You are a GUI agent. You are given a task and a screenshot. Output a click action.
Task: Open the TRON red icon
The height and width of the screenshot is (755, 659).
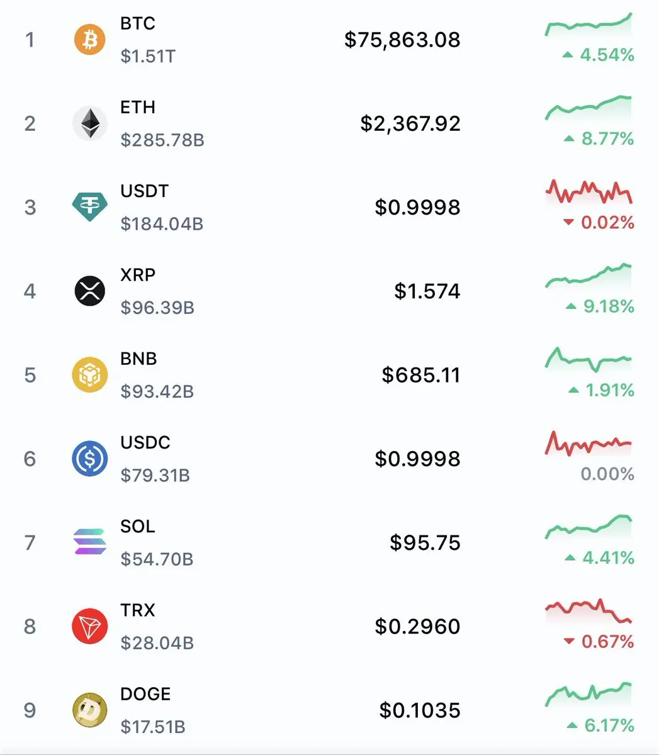(x=90, y=626)
